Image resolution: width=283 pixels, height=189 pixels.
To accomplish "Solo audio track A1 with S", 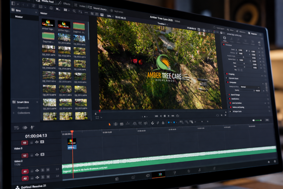I will click(43, 170).
